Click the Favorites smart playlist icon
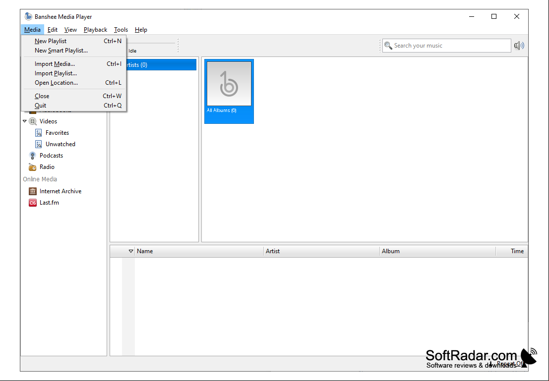Screen dimensions: 549x381 click(x=39, y=133)
